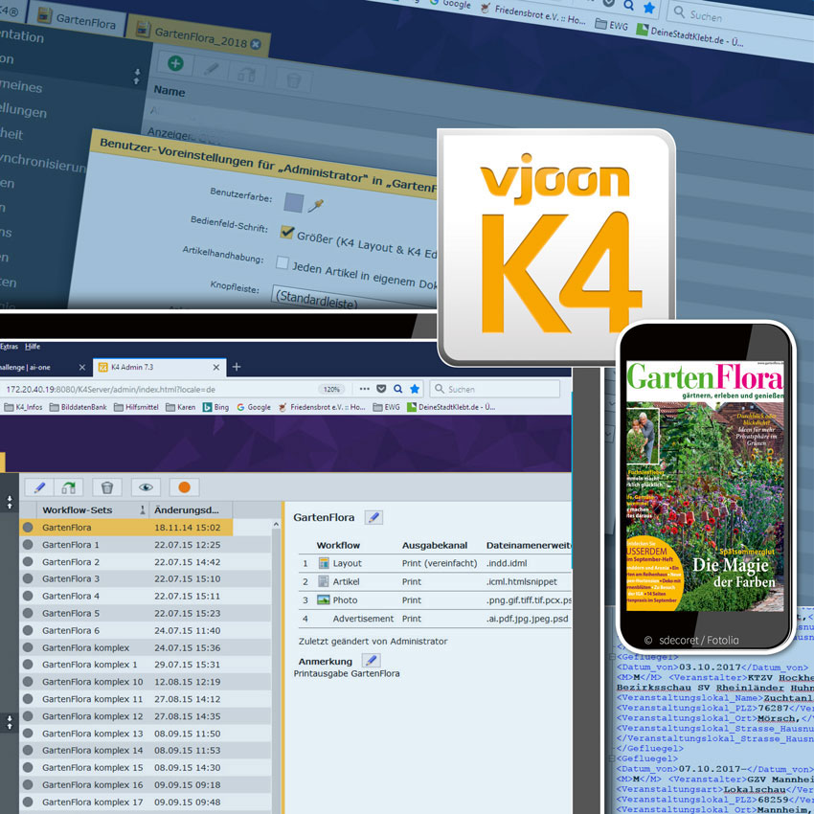The image size is (814, 814).
Task: Click the pencil icon beside Anmerkung
Action: click(x=370, y=661)
